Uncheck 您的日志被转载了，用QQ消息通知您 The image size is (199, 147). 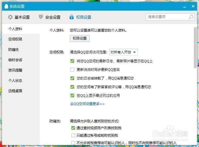click(72, 78)
